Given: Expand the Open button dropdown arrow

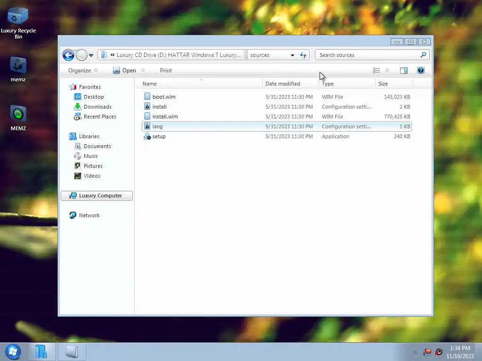Looking at the screenshot, I should 143,71.
